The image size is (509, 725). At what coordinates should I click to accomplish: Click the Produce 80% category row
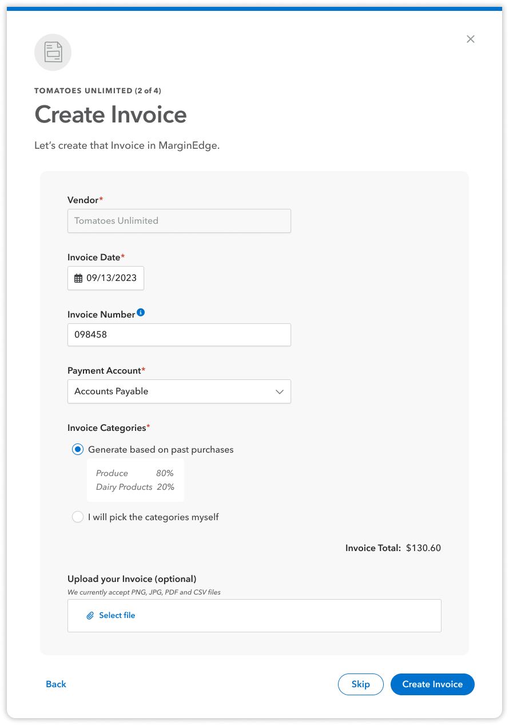point(135,473)
